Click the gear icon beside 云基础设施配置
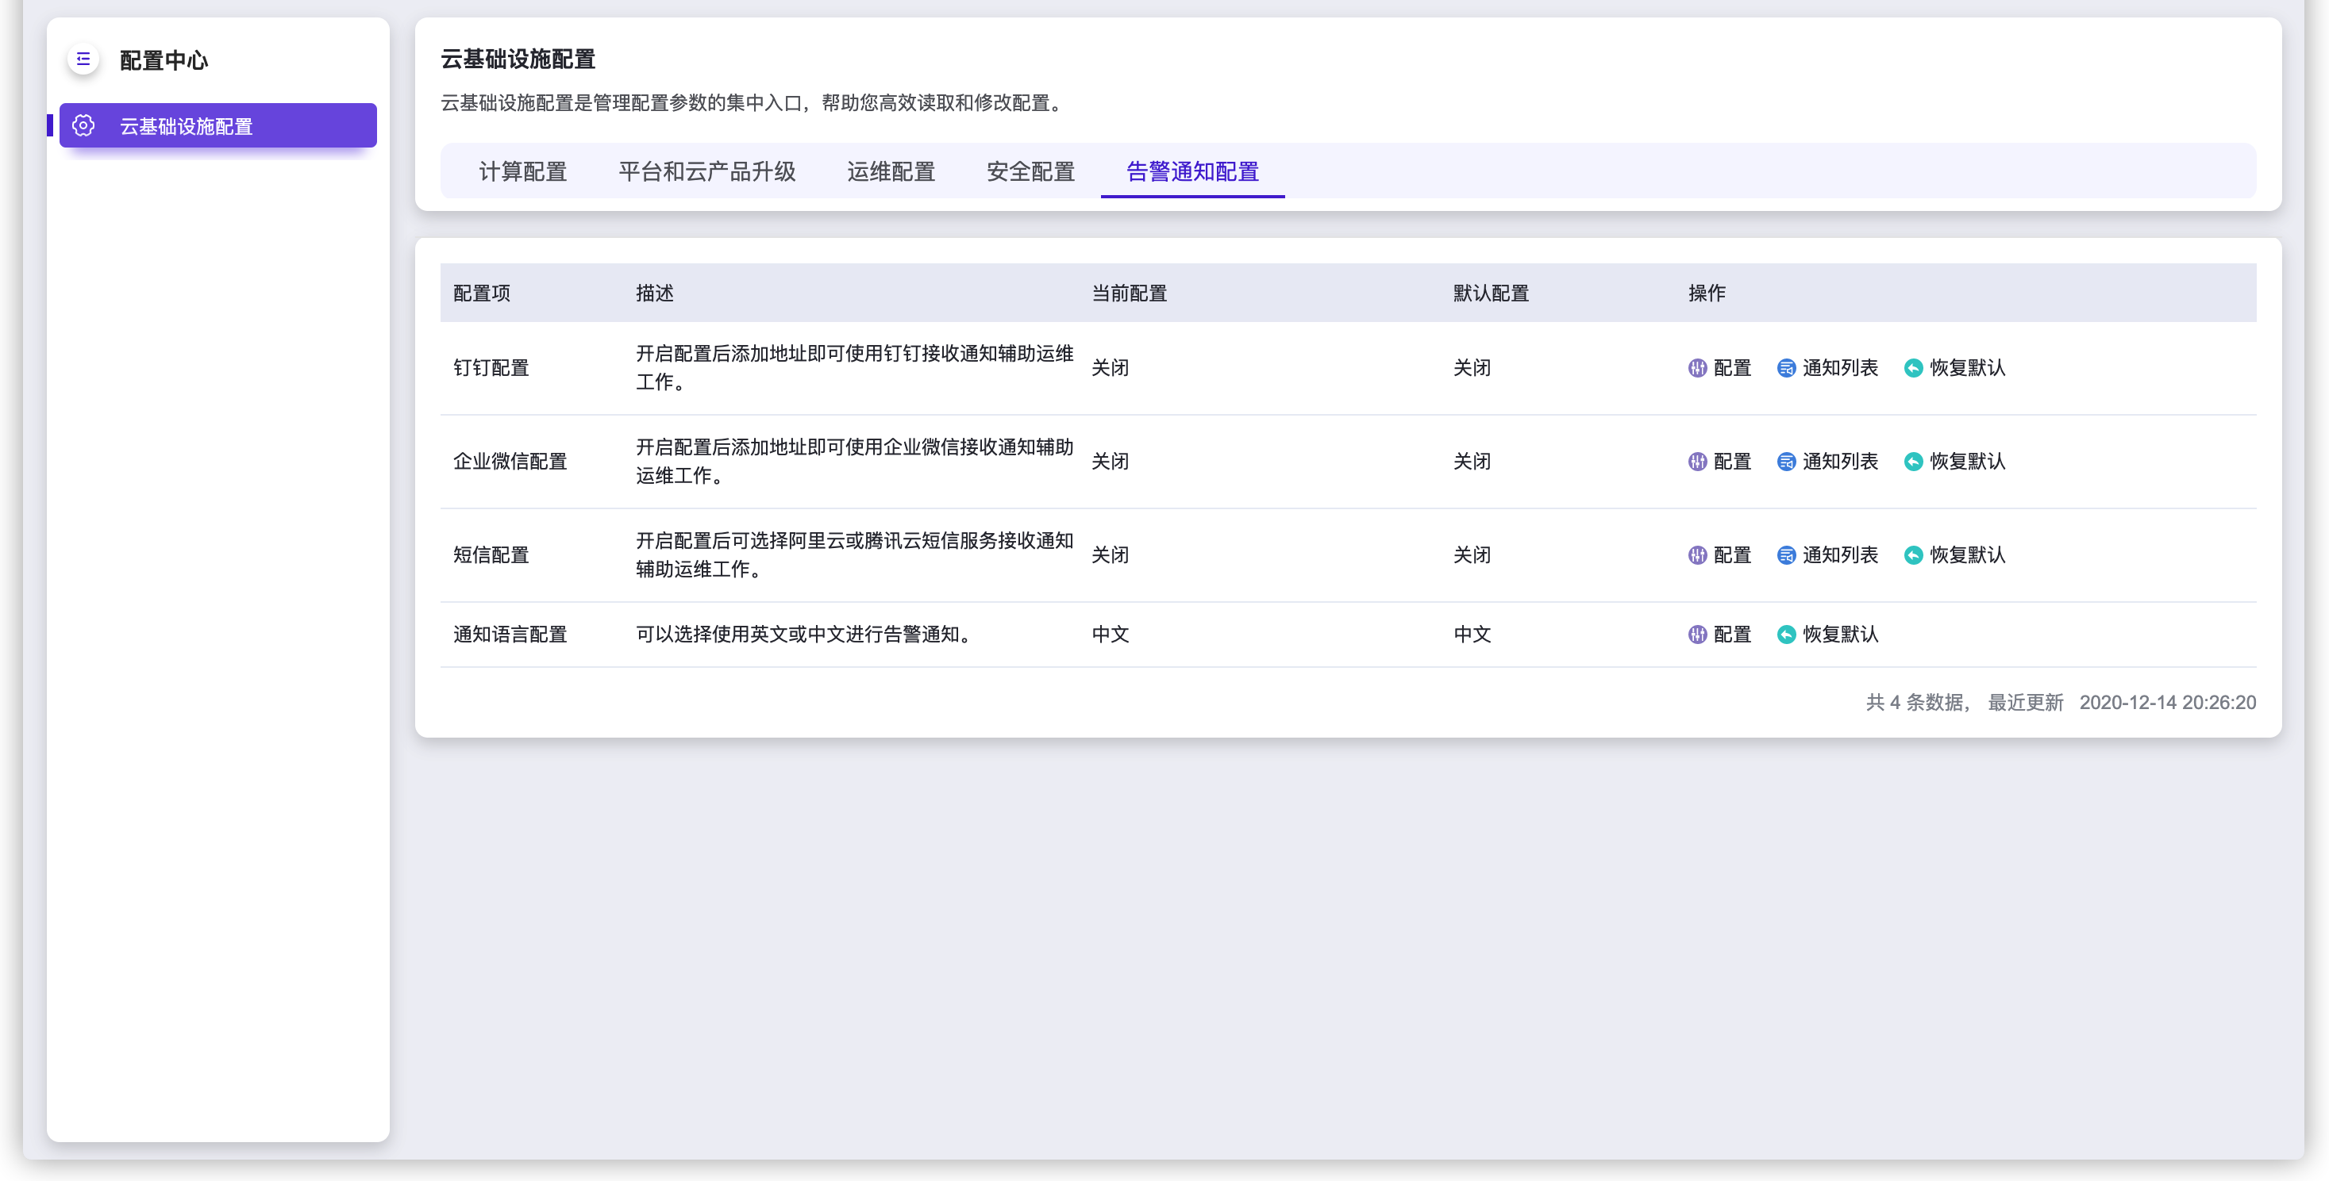This screenshot has height=1181, width=2329. (83, 125)
